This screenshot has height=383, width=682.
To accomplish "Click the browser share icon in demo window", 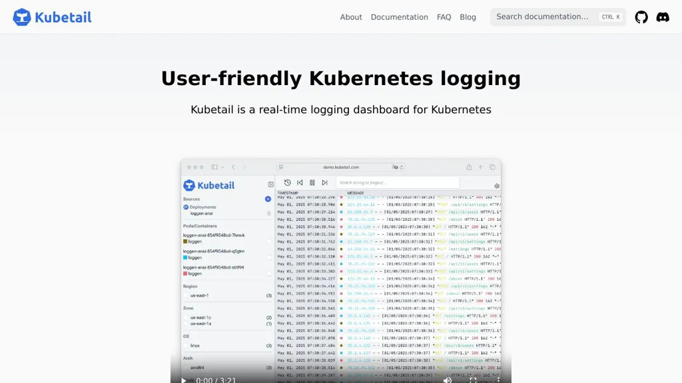I will [x=469, y=167].
